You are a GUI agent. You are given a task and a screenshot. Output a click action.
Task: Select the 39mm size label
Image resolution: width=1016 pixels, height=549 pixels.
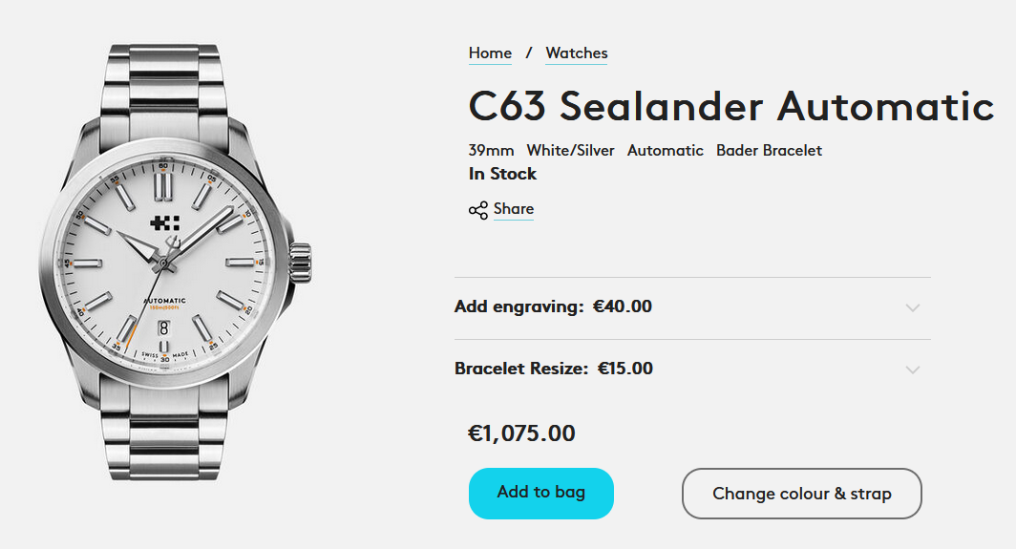[x=491, y=151]
